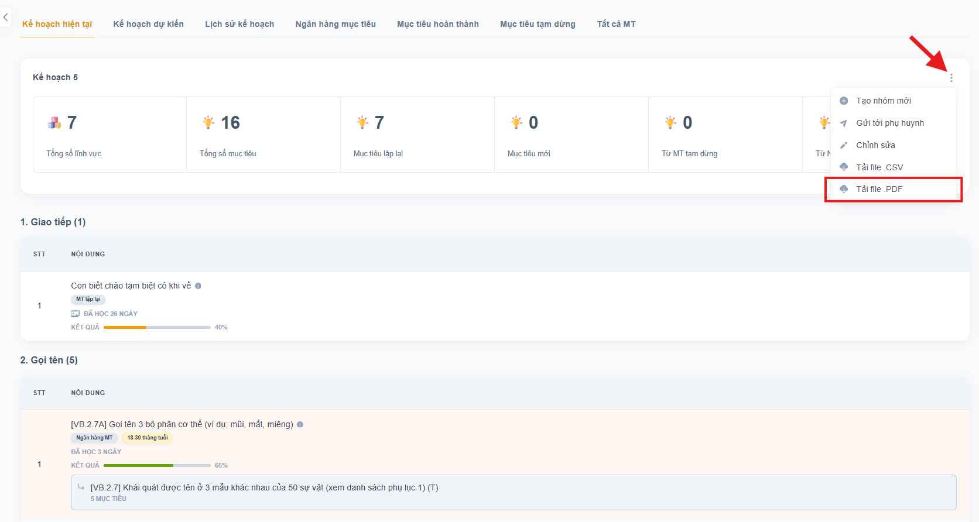Open 'Mục tiêu tạm dừng' tab

538,24
